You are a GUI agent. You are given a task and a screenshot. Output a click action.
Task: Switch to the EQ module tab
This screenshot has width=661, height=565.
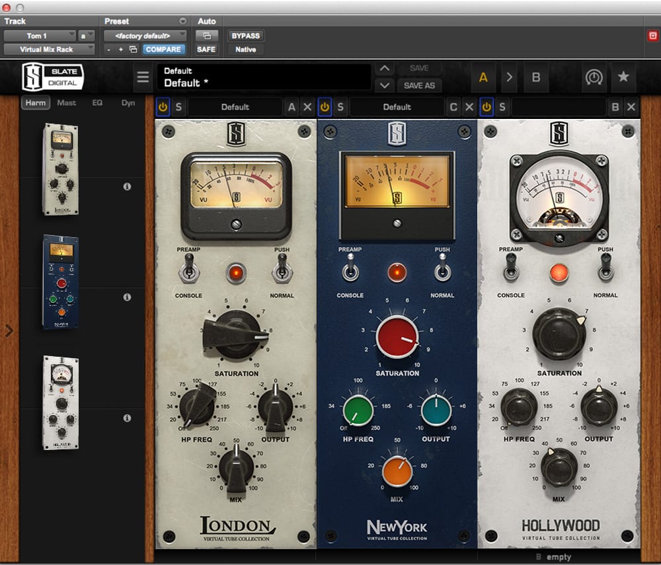(x=97, y=102)
